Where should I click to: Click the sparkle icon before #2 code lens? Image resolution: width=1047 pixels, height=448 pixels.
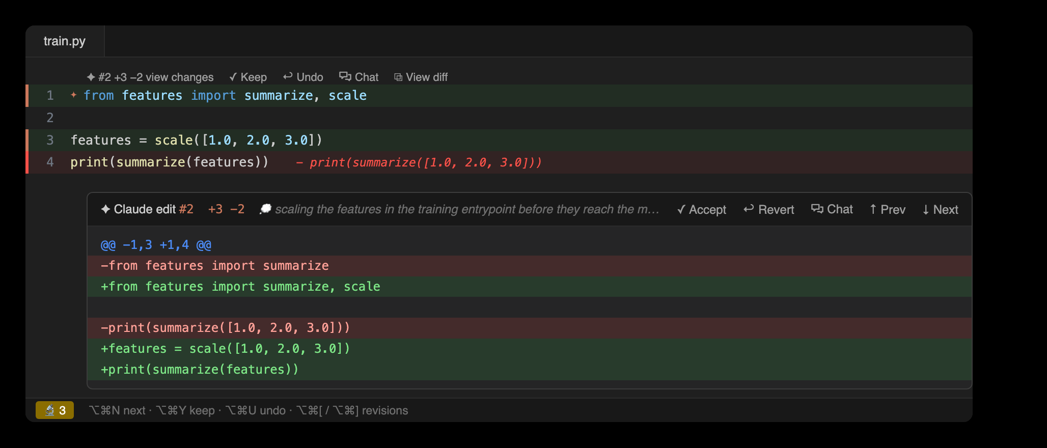91,77
